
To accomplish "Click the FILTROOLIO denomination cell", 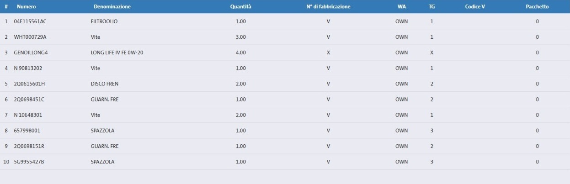I will (104, 21).
